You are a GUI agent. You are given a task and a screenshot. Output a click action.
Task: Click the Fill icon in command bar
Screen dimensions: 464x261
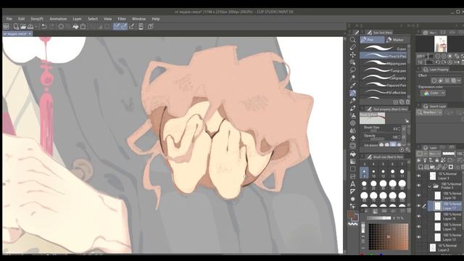tap(75, 26)
